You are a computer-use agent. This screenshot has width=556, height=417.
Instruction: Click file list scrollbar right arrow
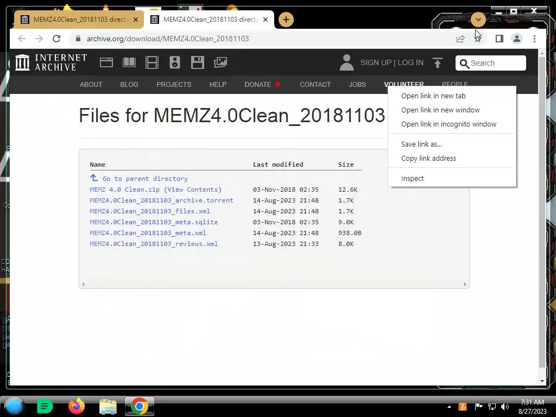(465, 284)
